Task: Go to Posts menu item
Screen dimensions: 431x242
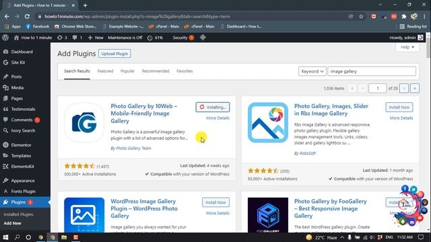Action: click(16, 77)
